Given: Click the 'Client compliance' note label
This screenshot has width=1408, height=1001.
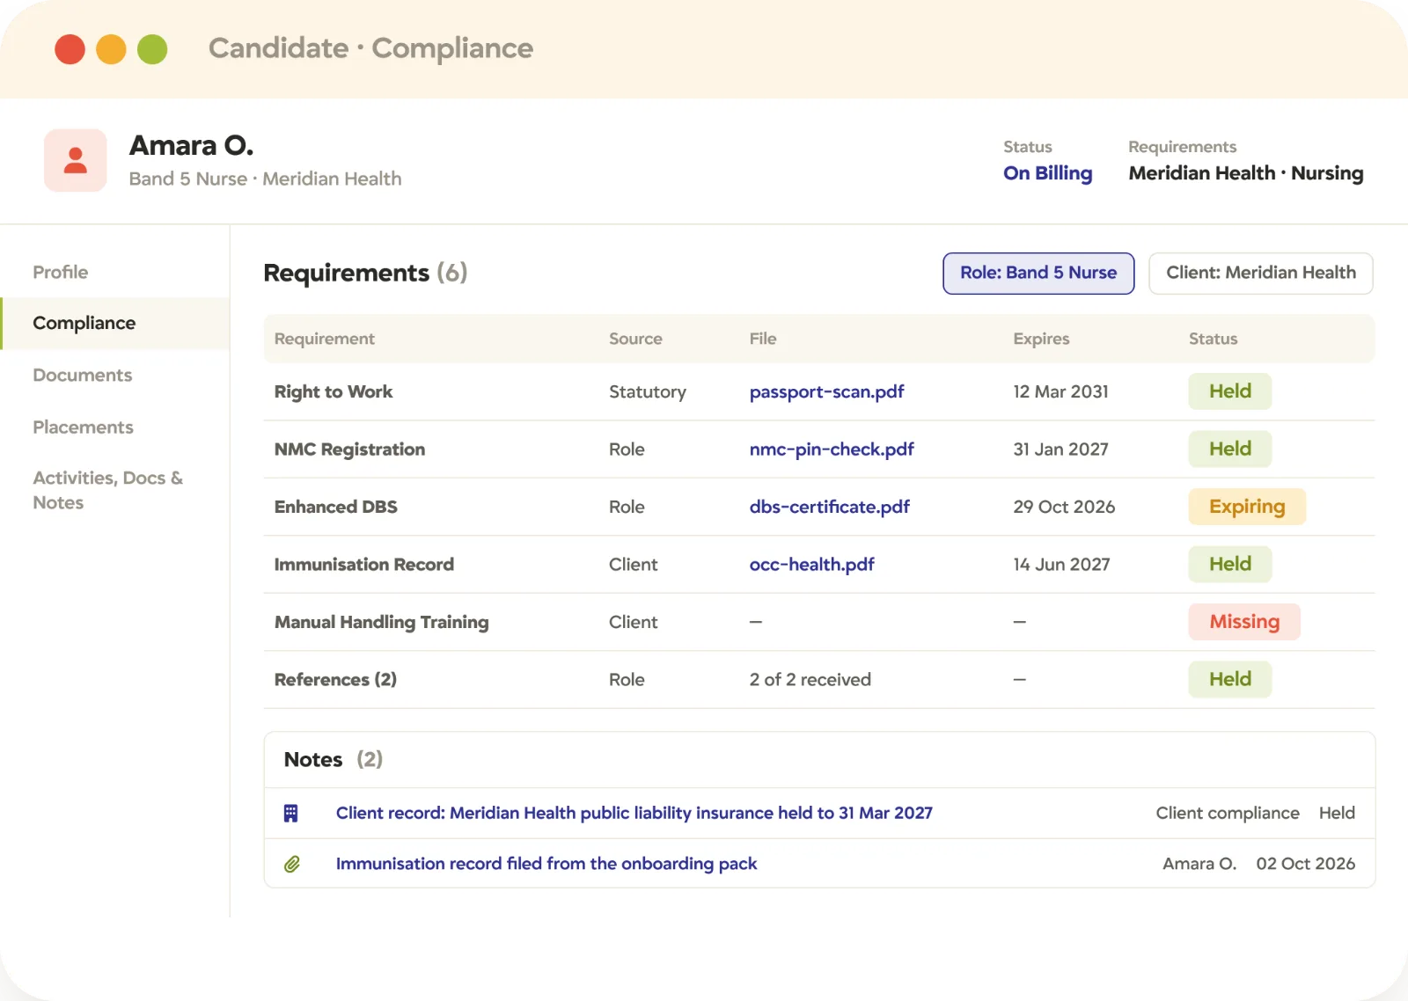Looking at the screenshot, I should click(x=1228, y=813).
